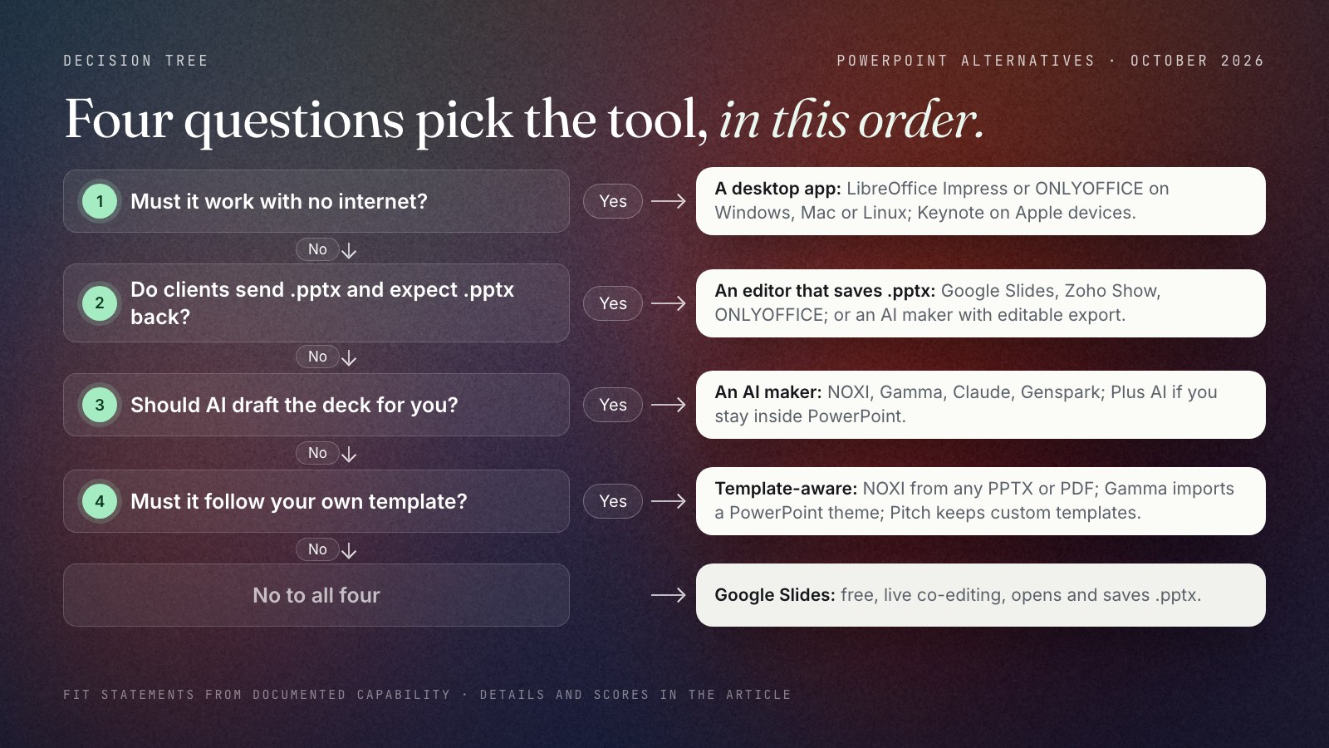The image size is (1329, 748).
Task: Click the arrow pointing to AI maker answer
Action: (669, 405)
